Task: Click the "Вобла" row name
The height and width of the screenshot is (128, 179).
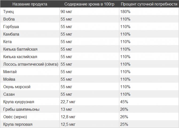Action: point(9,19)
